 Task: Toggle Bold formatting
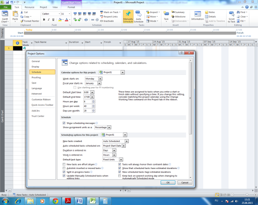pyautogui.click(x=44, y=20)
